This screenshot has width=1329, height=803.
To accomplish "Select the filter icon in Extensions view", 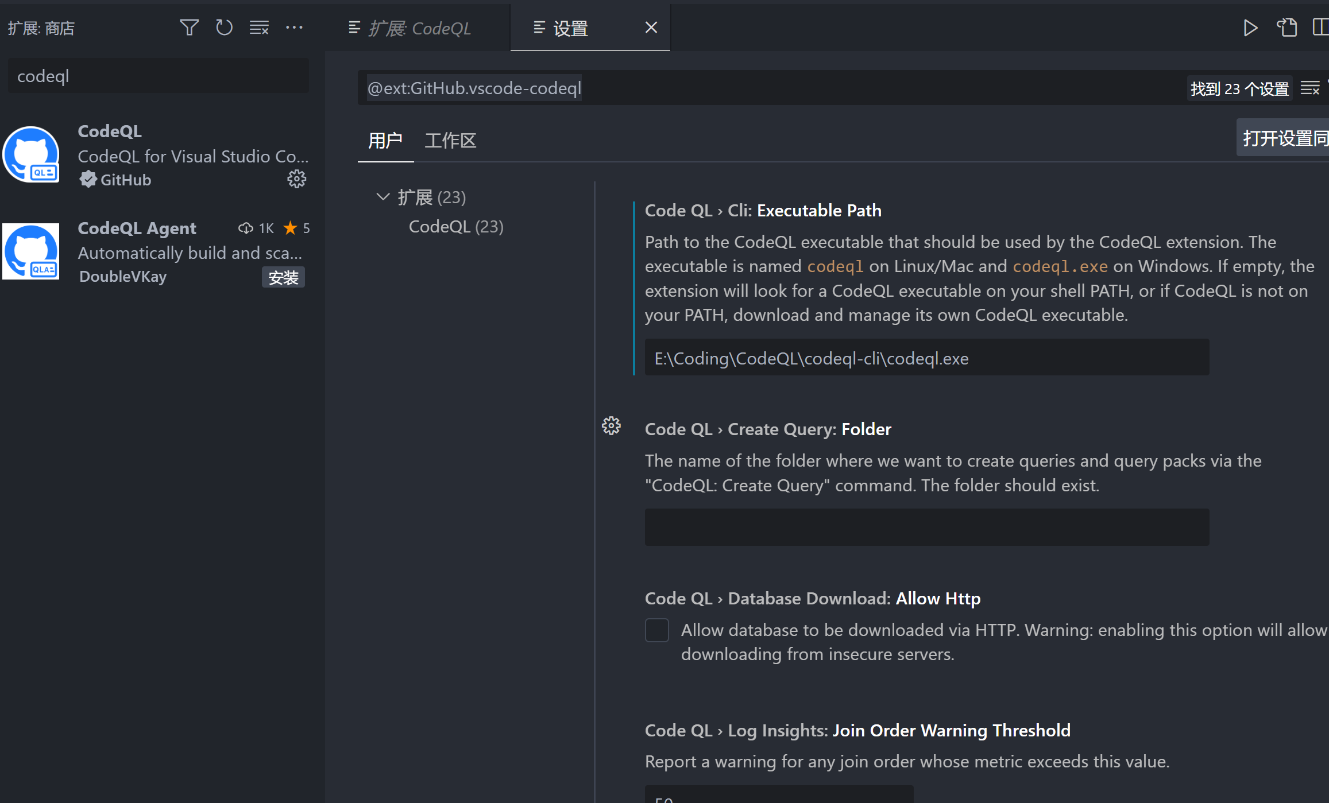I will coord(190,27).
